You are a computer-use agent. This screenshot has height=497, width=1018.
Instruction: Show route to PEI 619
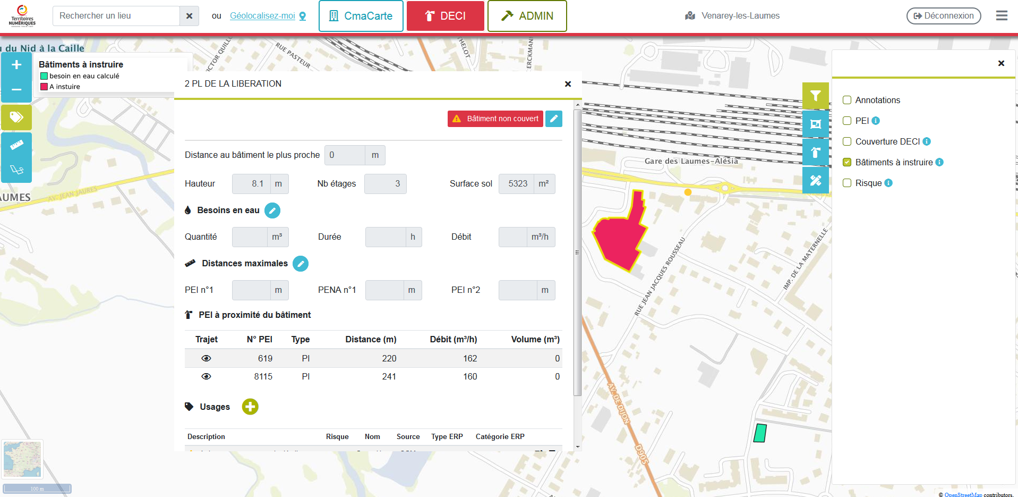(x=207, y=358)
